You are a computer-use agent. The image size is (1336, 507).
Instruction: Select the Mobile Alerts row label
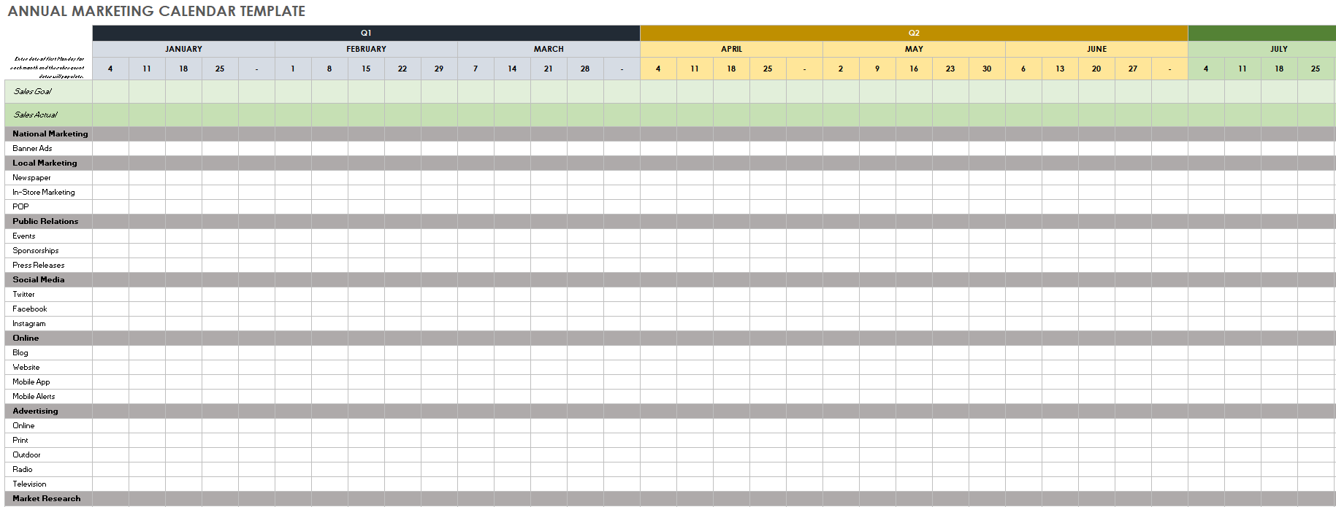coord(34,396)
